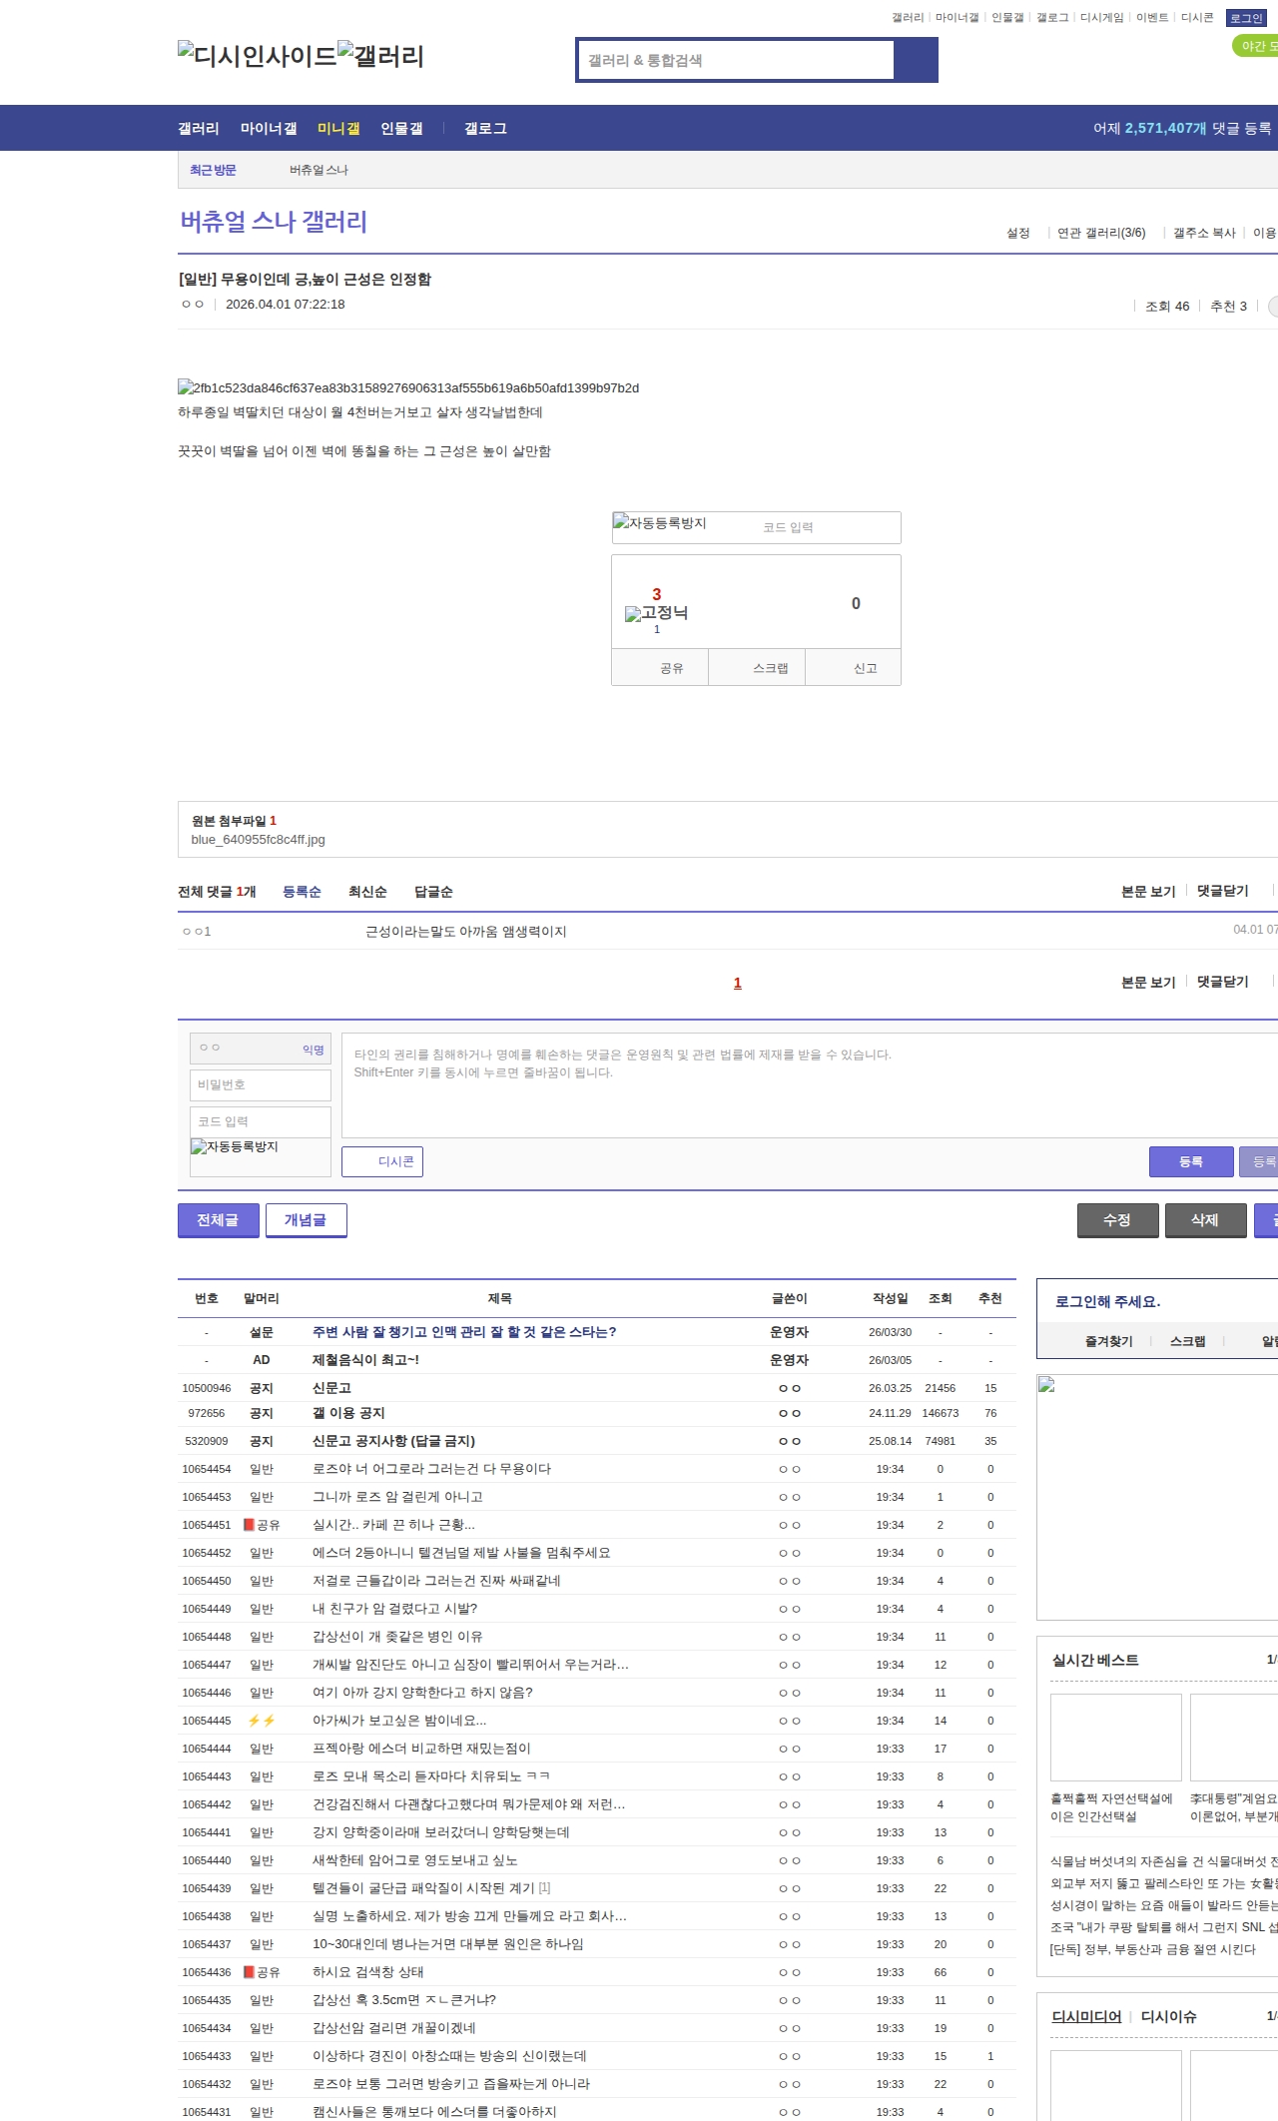Open attachment blue_640955fc8c4ff.jpg
The width and height of the screenshot is (1278, 2121).
click(x=258, y=840)
